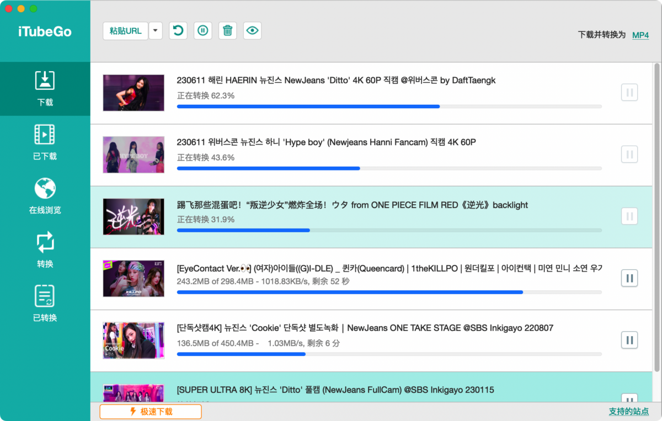The width and height of the screenshot is (662, 421).
Task: Click the status text '正在转换 62.3%'
Action: [x=206, y=95]
